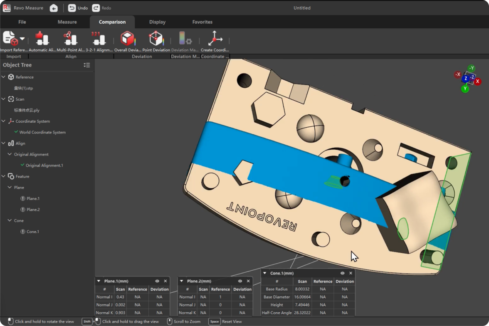The image size is (489, 326).
Task: Close the Cone.1(mm) panel
Action: click(351, 273)
